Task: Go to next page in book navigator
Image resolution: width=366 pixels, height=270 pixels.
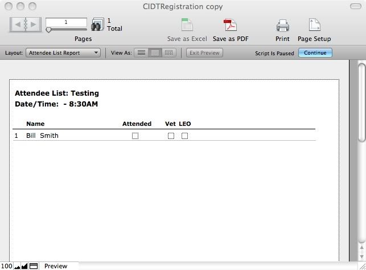Action: [34, 24]
